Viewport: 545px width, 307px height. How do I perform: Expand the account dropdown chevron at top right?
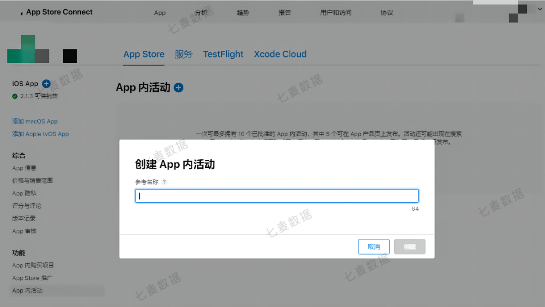pos(539,9)
